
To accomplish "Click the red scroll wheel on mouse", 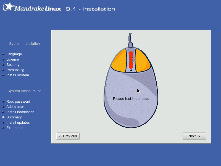I will point(131,60).
